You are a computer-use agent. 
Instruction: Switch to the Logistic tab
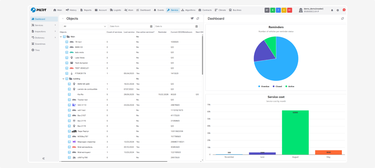[115, 10]
